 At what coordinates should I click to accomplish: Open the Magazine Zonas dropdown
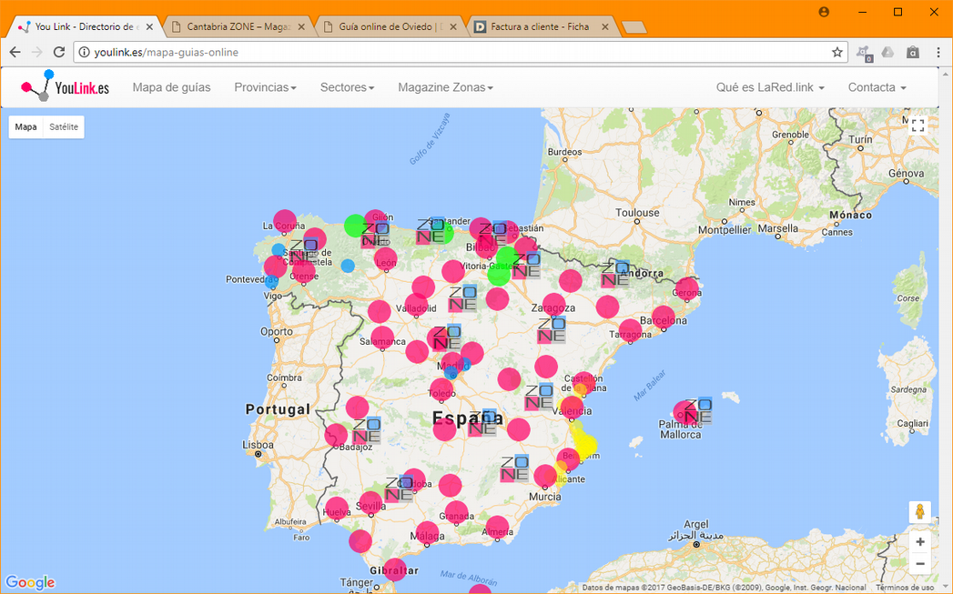(445, 87)
